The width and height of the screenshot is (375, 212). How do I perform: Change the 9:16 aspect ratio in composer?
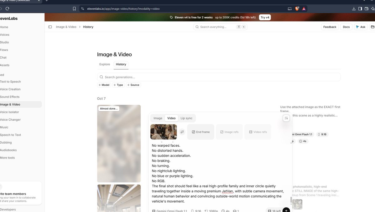196,211
